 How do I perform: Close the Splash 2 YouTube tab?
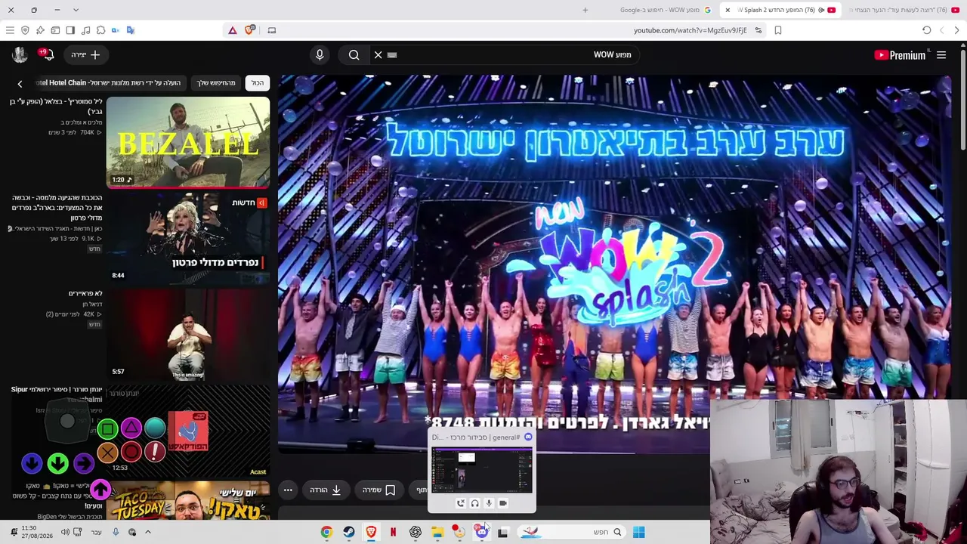coord(728,10)
